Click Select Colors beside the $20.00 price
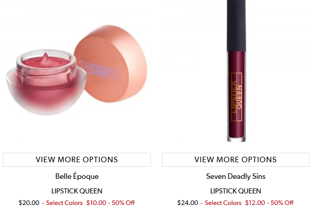The width and height of the screenshot is (312, 213). (x=64, y=203)
